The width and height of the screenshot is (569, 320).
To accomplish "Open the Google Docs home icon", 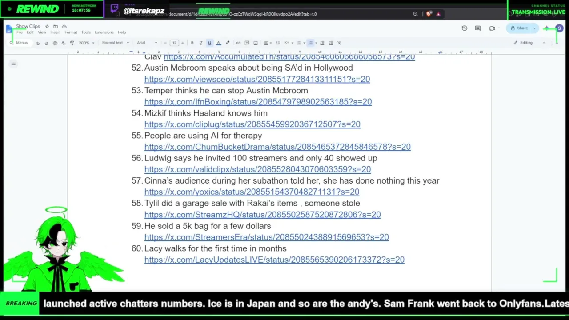I will [9, 29].
